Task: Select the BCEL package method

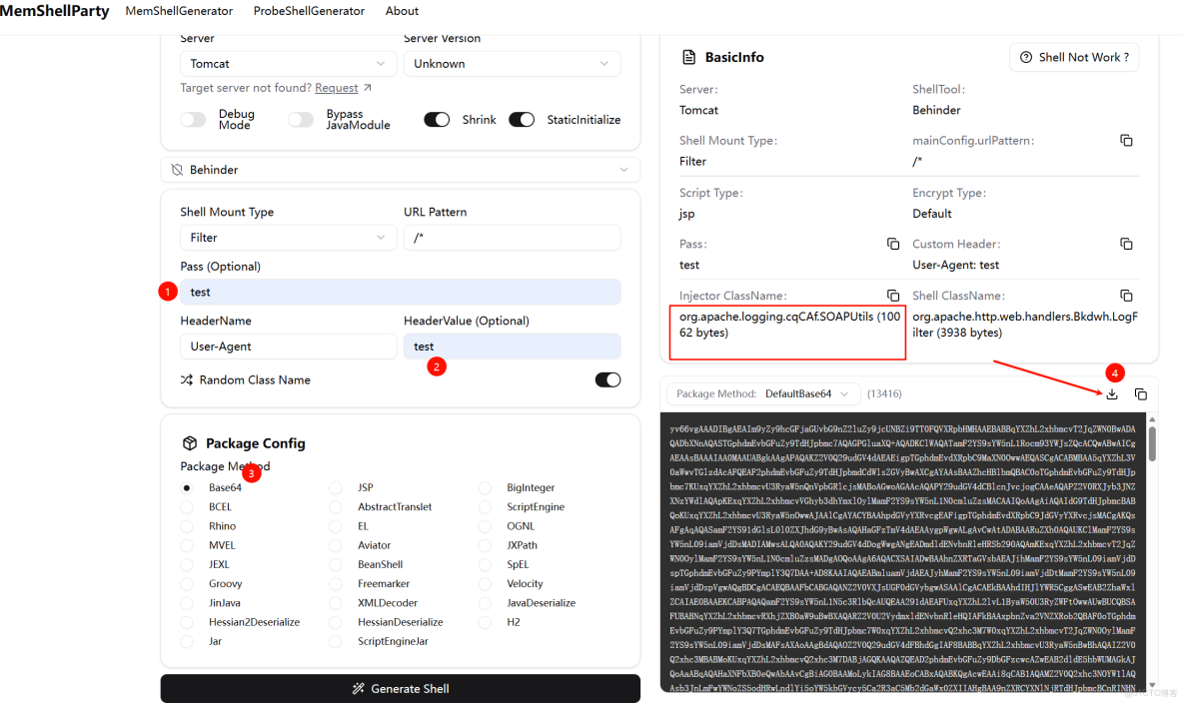Action: pyautogui.click(x=187, y=507)
